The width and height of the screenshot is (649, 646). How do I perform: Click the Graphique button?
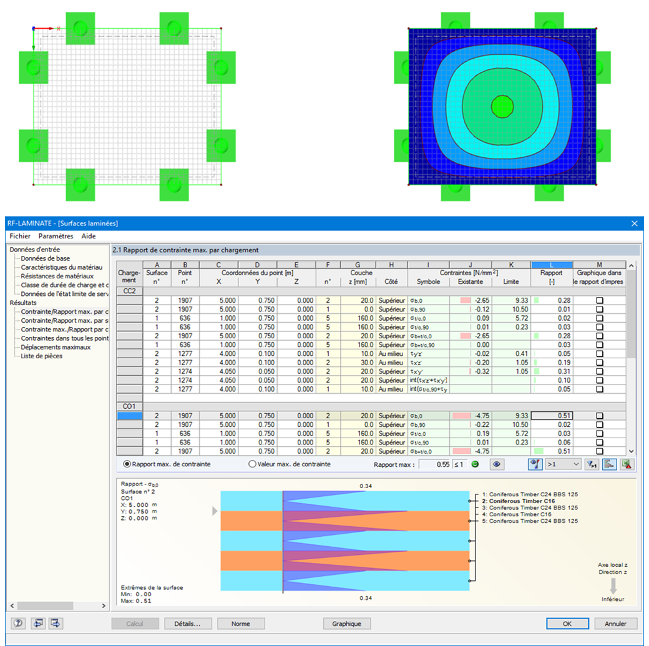click(x=346, y=624)
